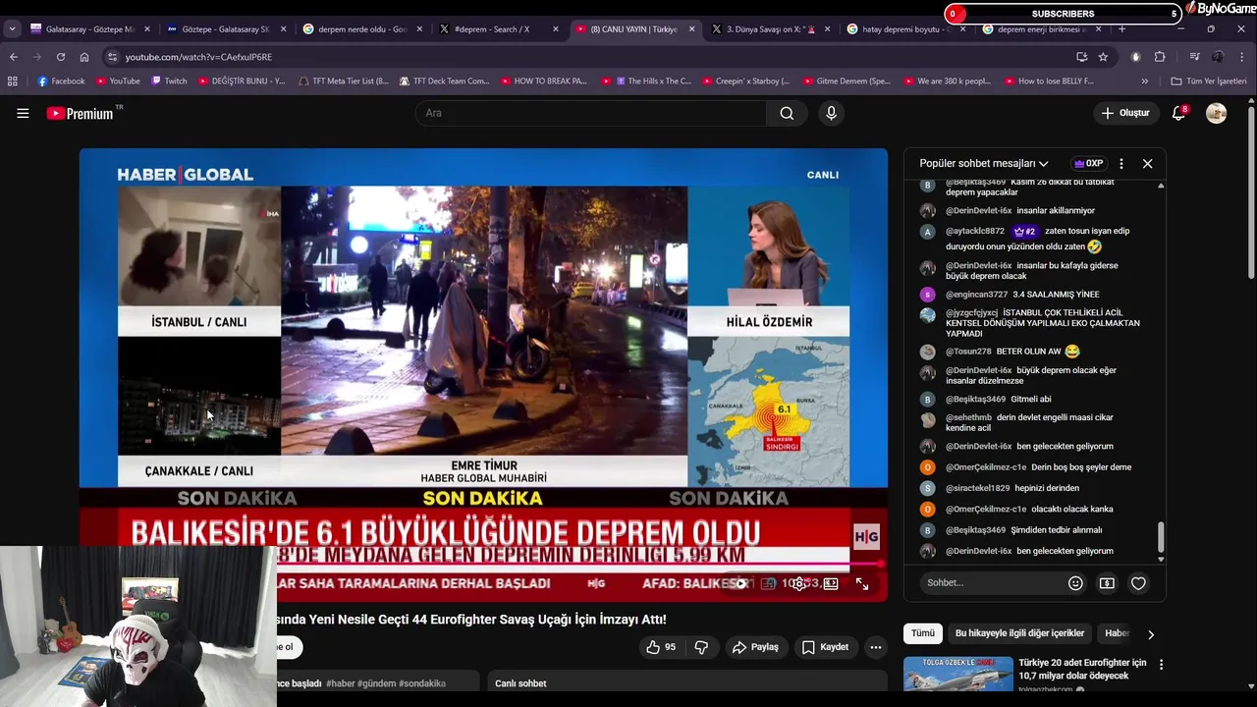
Task: Switch to deprem enerji birikmesi tab
Action: pyautogui.click(x=1043, y=29)
